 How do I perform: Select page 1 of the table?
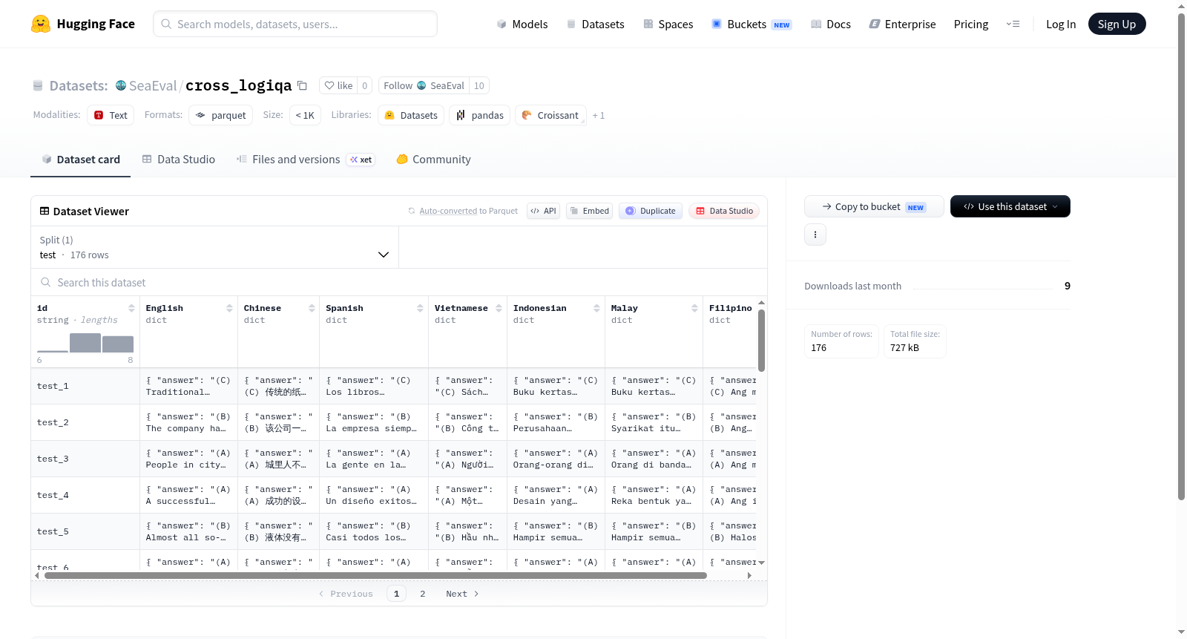(x=396, y=594)
